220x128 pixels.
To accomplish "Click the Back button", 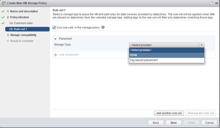I will click(x=156, y=123).
